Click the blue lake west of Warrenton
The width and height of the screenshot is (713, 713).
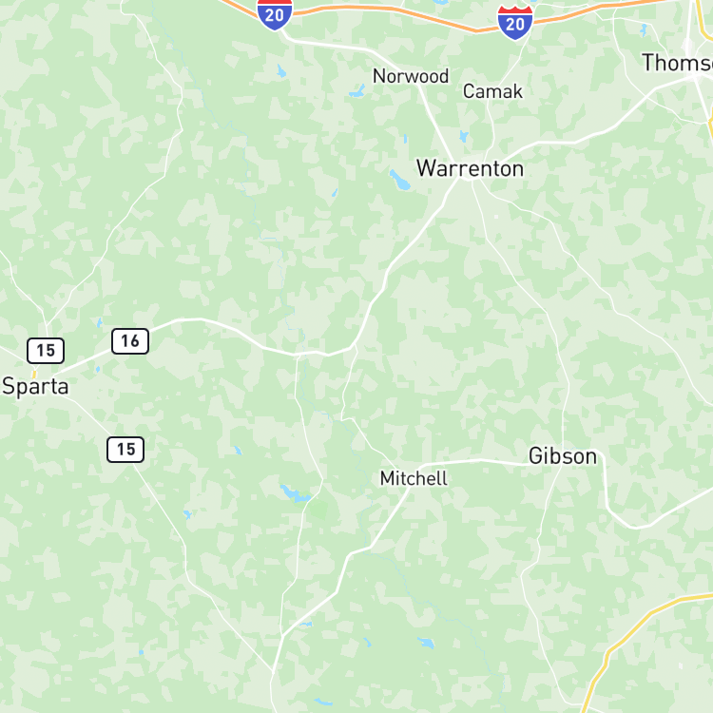400,180
